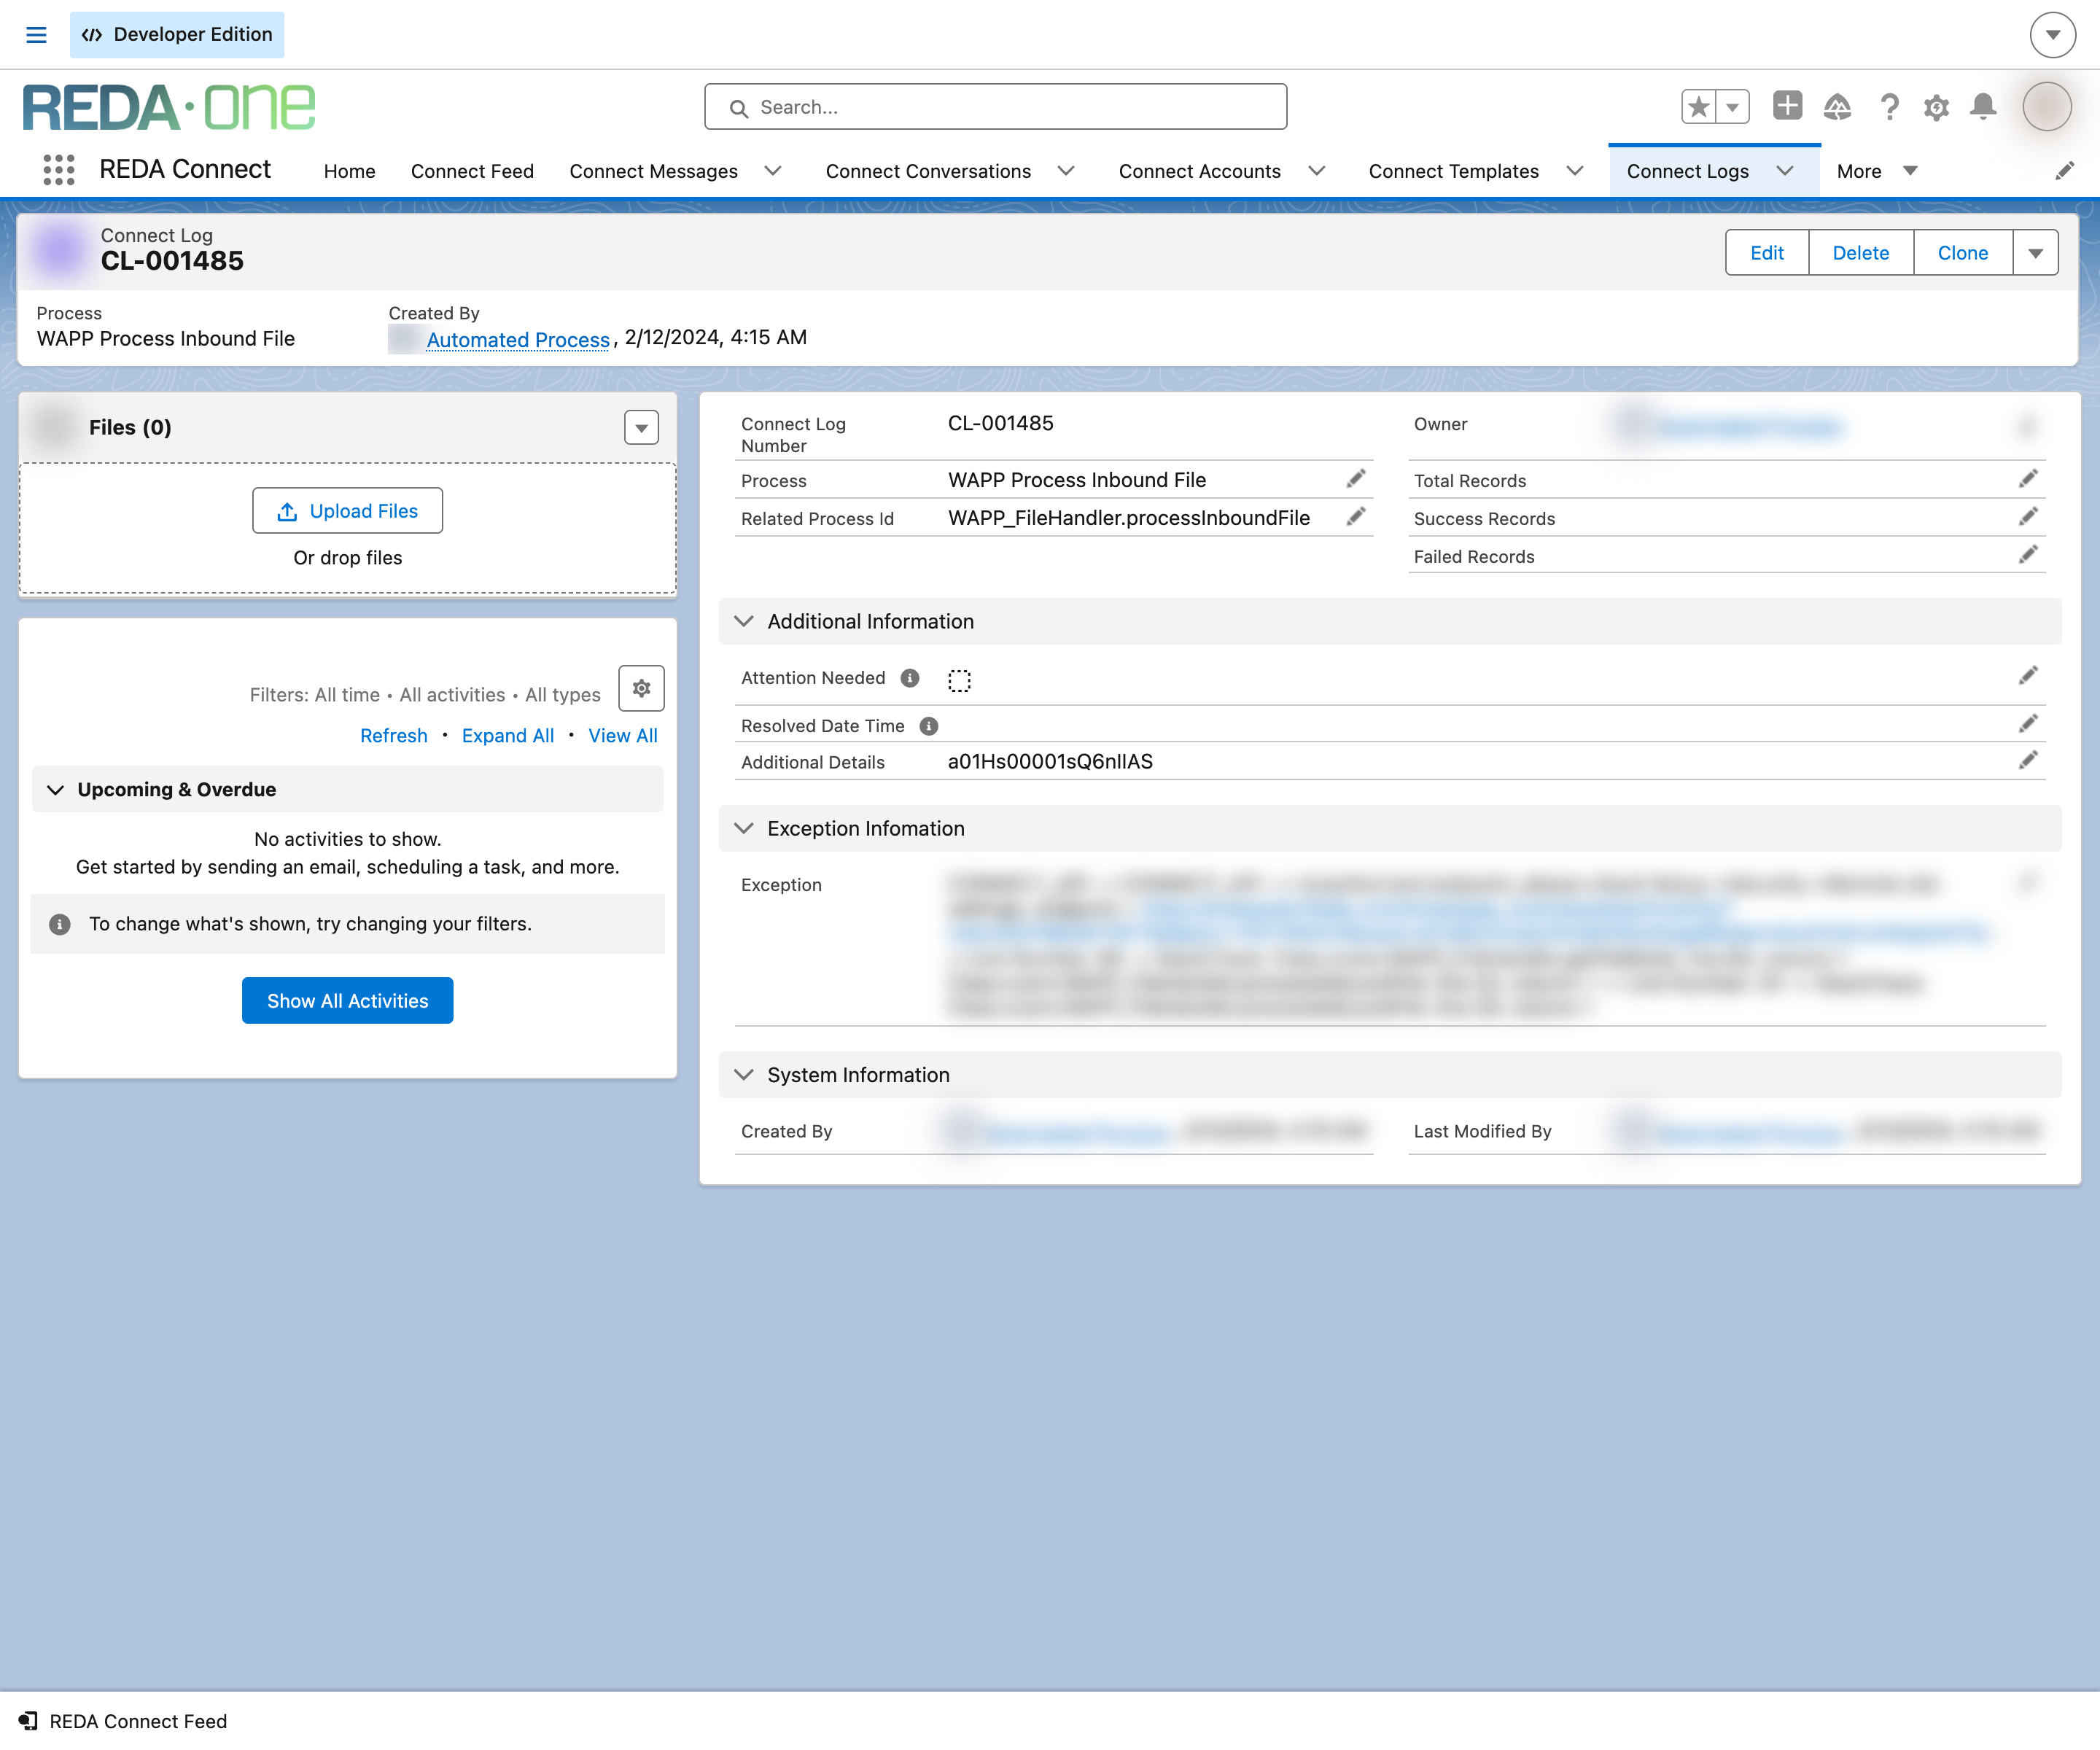Screen dimensions: 2100x1750
Task: Open the favorites list dropdown arrow
Action: tap(1732, 107)
